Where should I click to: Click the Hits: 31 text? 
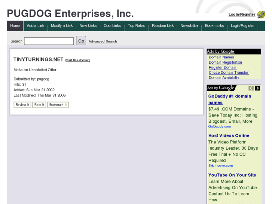20,84
